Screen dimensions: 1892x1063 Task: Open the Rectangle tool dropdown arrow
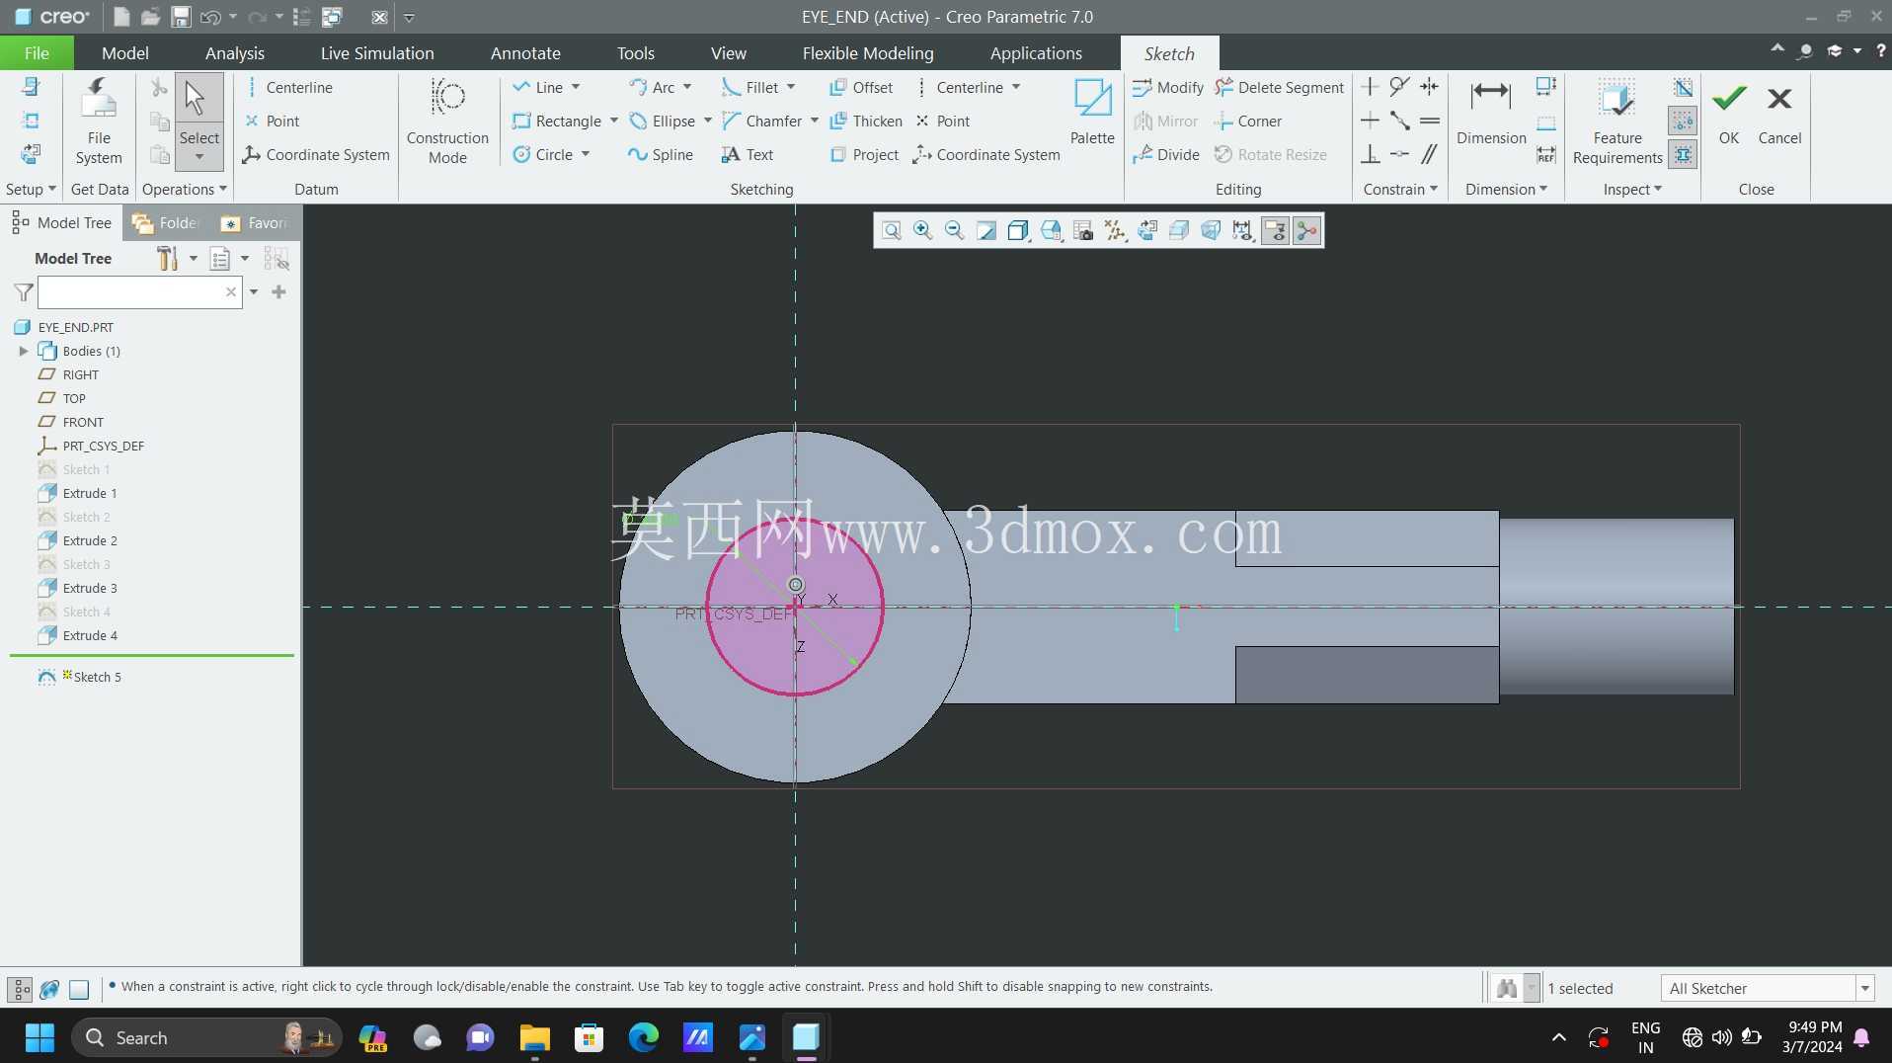(x=614, y=121)
